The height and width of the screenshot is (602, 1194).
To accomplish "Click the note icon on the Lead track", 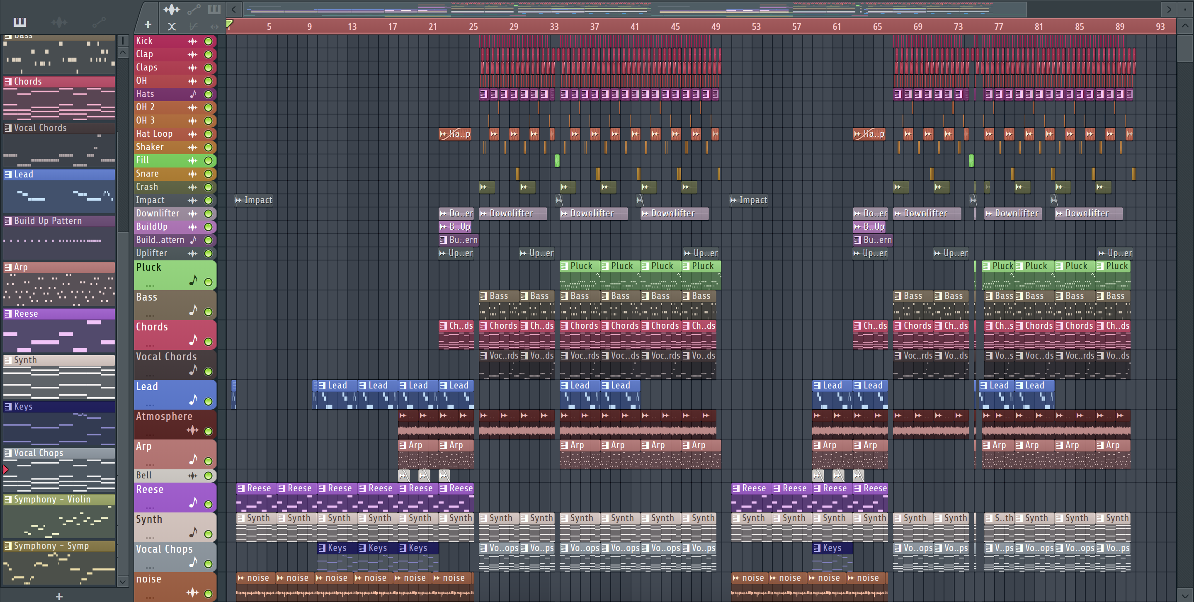I will click(193, 400).
